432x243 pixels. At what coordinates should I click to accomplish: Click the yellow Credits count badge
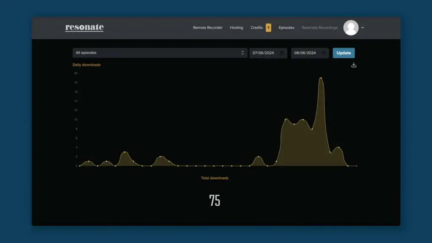tap(268, 28)
